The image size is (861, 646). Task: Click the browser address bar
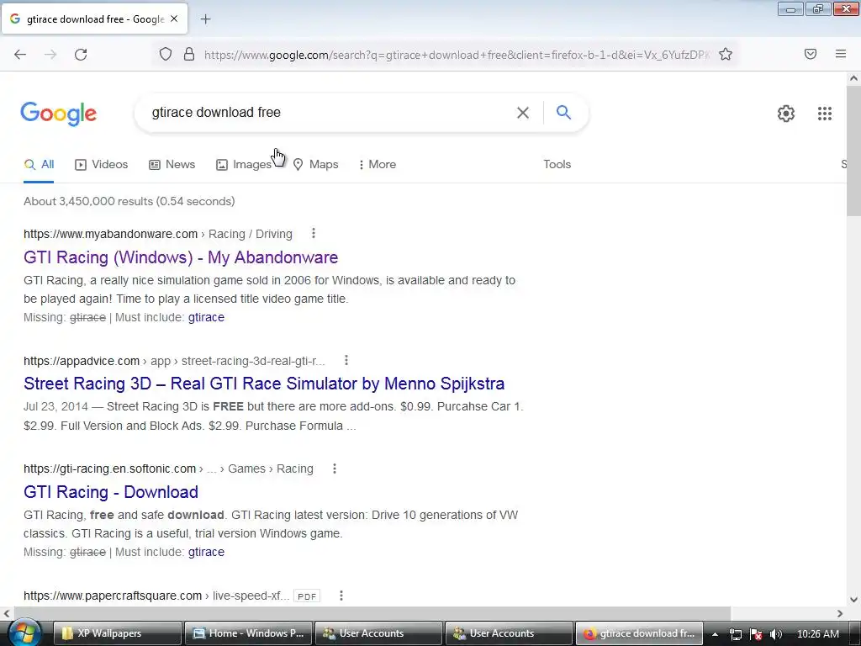pos(456,55)
